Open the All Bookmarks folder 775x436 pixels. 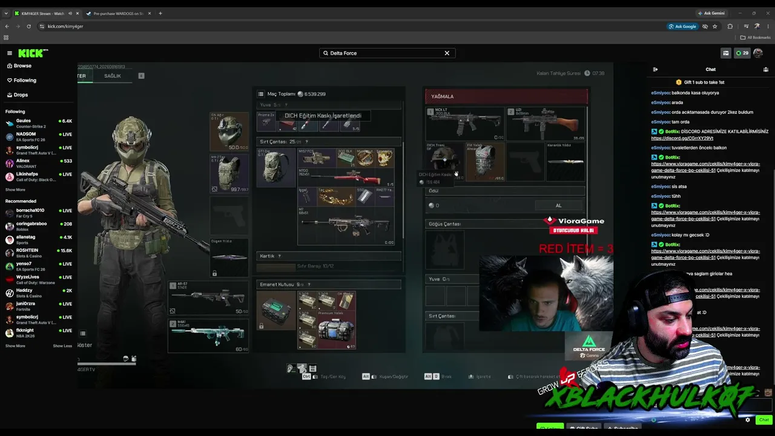756,38
